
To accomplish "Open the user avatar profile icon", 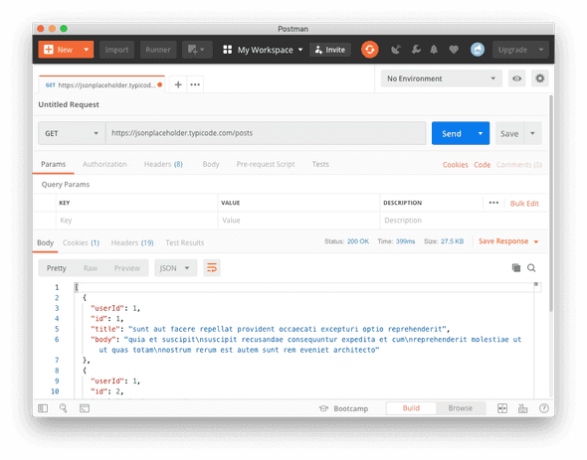I will [478, 50].
